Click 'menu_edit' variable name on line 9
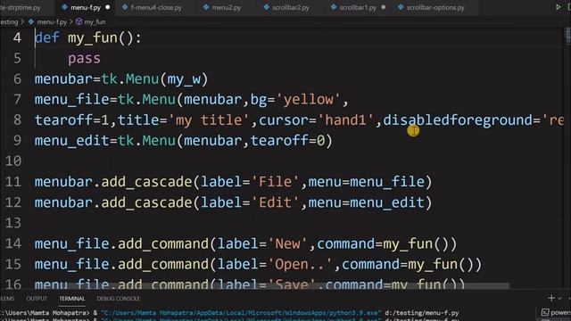Viewport: 571px width, 321px height. pyautogui.click(x=71, y=141)
